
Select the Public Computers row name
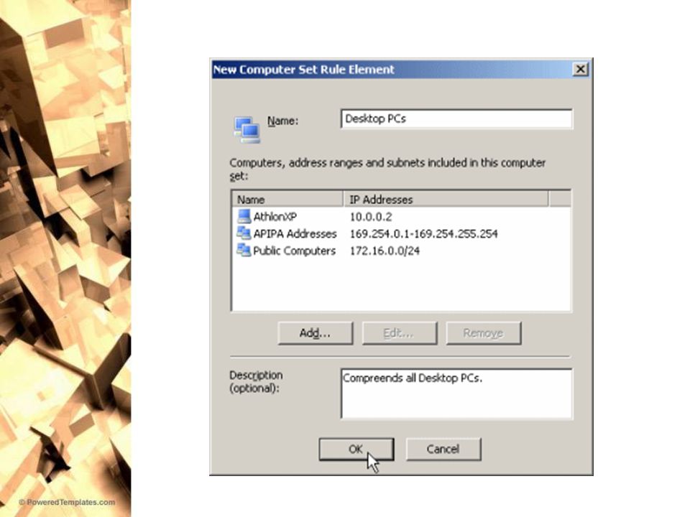pyautogui.click(x=295, y=251)
